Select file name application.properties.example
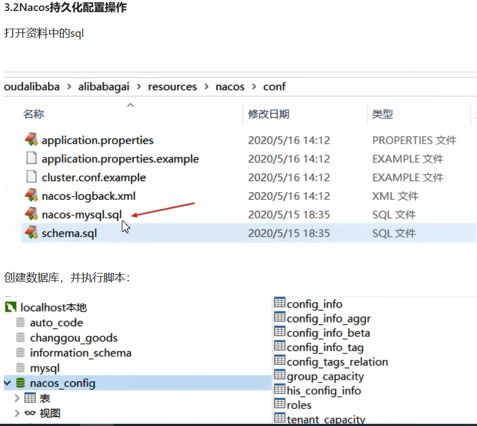The width and height of the screenshot is (477, 426). [x=120, y=159]
